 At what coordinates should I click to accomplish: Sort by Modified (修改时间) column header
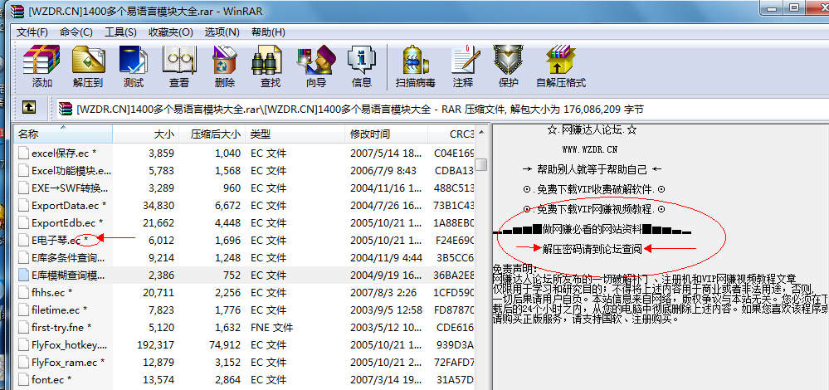coord(387,134)
